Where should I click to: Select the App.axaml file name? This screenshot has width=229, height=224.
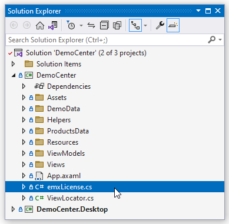pos(64,176)
